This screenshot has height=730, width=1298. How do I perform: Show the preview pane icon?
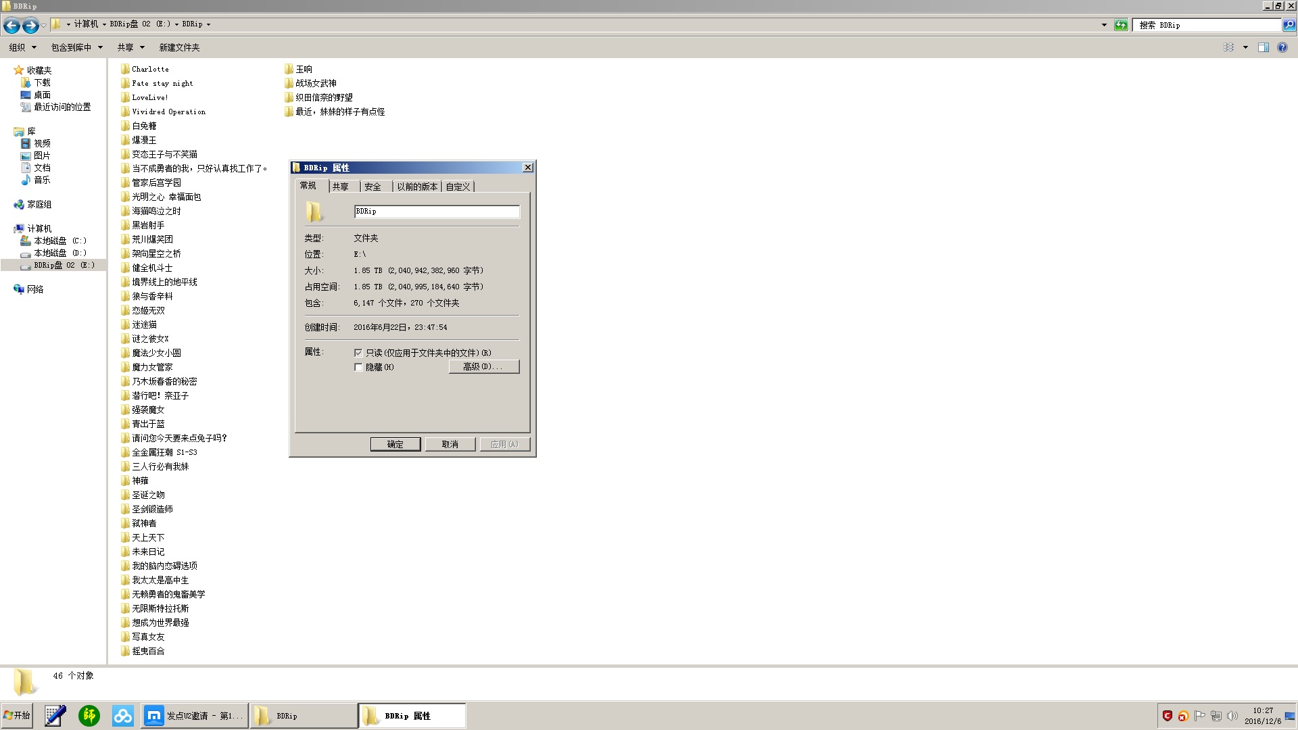click(x=1263, y=47)
